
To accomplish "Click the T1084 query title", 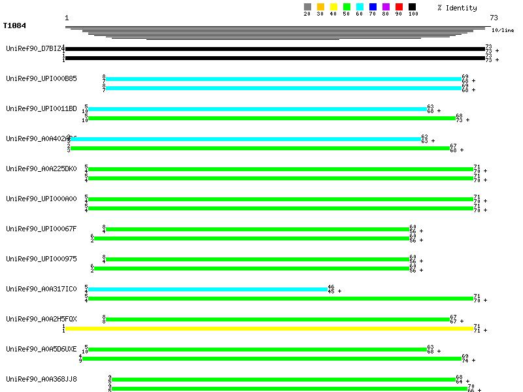I will [14, 26].
